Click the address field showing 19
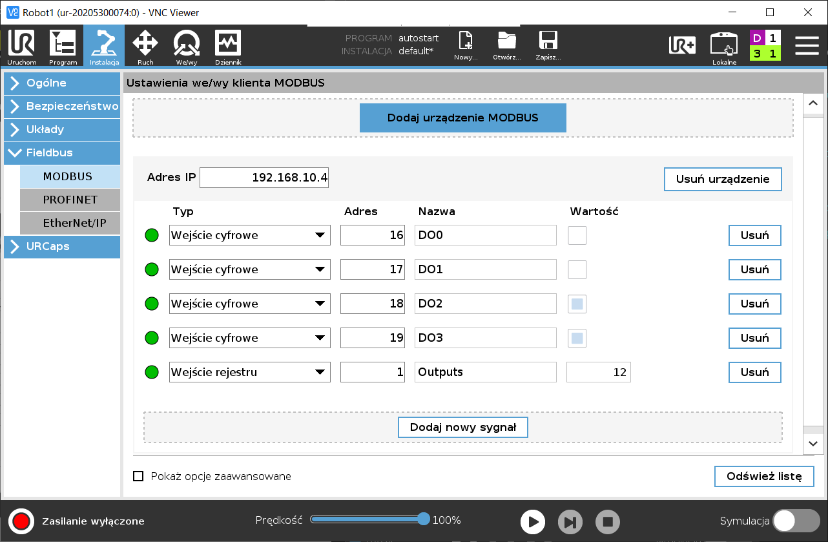The height and width of the screenshot is (542, 828). tap(373, 338)
